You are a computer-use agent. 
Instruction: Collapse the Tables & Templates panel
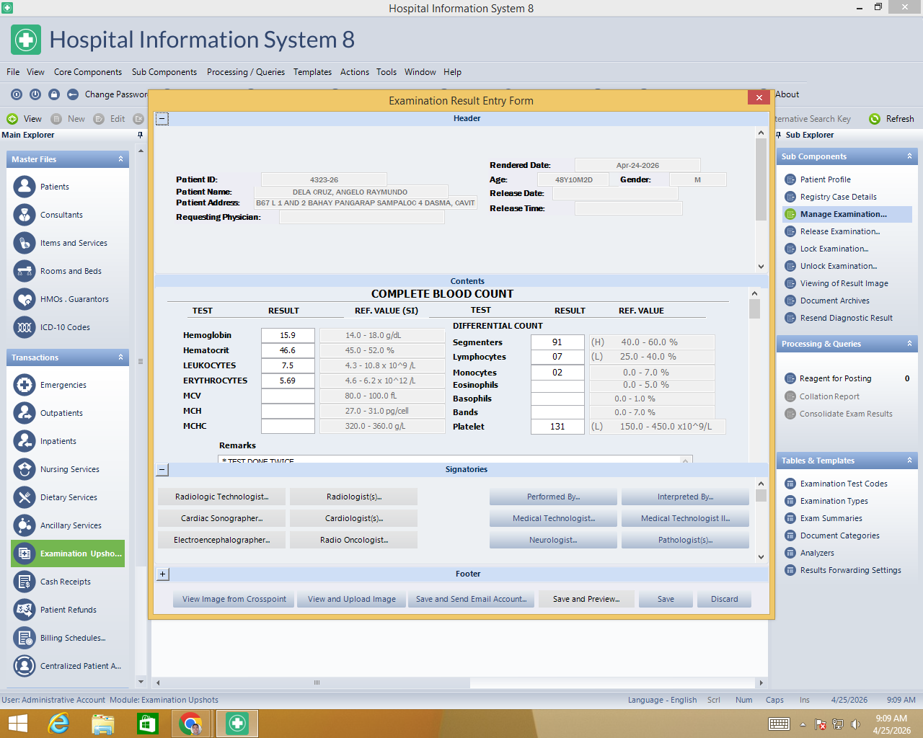pyautogui.click(x=909, y=461)
